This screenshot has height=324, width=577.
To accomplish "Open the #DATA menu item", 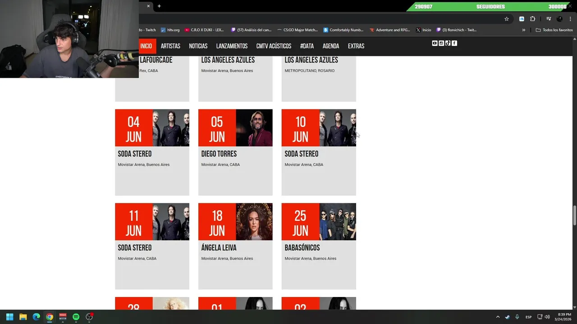I will click(307, 46).
